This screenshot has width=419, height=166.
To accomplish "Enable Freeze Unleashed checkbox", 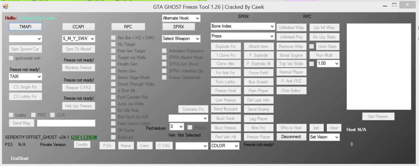I will [x=164, y=78].
